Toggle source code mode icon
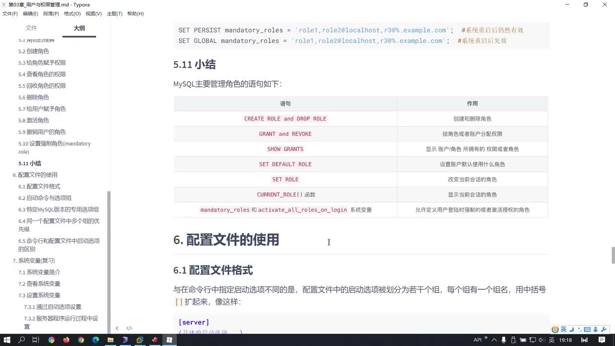 (129, 328)
